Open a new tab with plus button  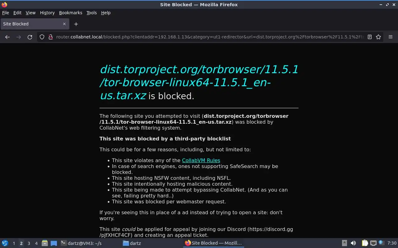tap(76, 24)
